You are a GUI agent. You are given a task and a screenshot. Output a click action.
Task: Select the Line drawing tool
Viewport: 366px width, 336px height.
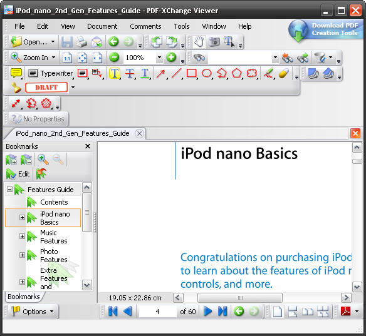(x=177, y=73)
